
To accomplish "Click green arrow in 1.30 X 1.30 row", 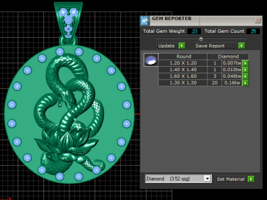I will pyautogui.click(x=245, y=83).
